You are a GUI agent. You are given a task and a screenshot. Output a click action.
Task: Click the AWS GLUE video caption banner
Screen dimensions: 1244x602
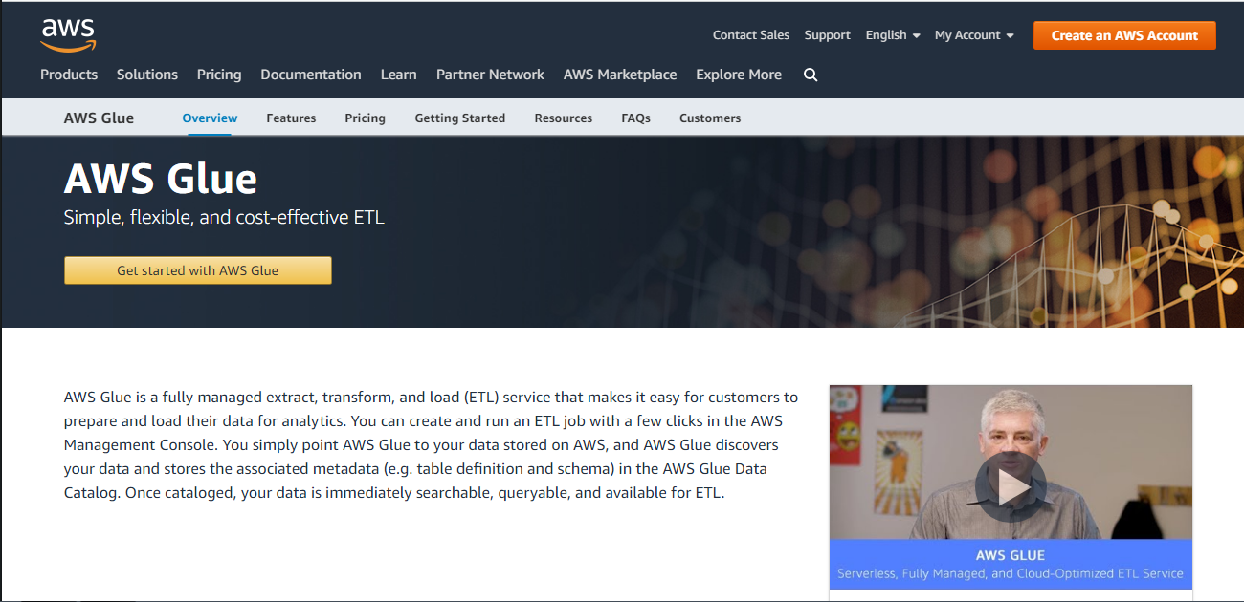[1011, 564]
